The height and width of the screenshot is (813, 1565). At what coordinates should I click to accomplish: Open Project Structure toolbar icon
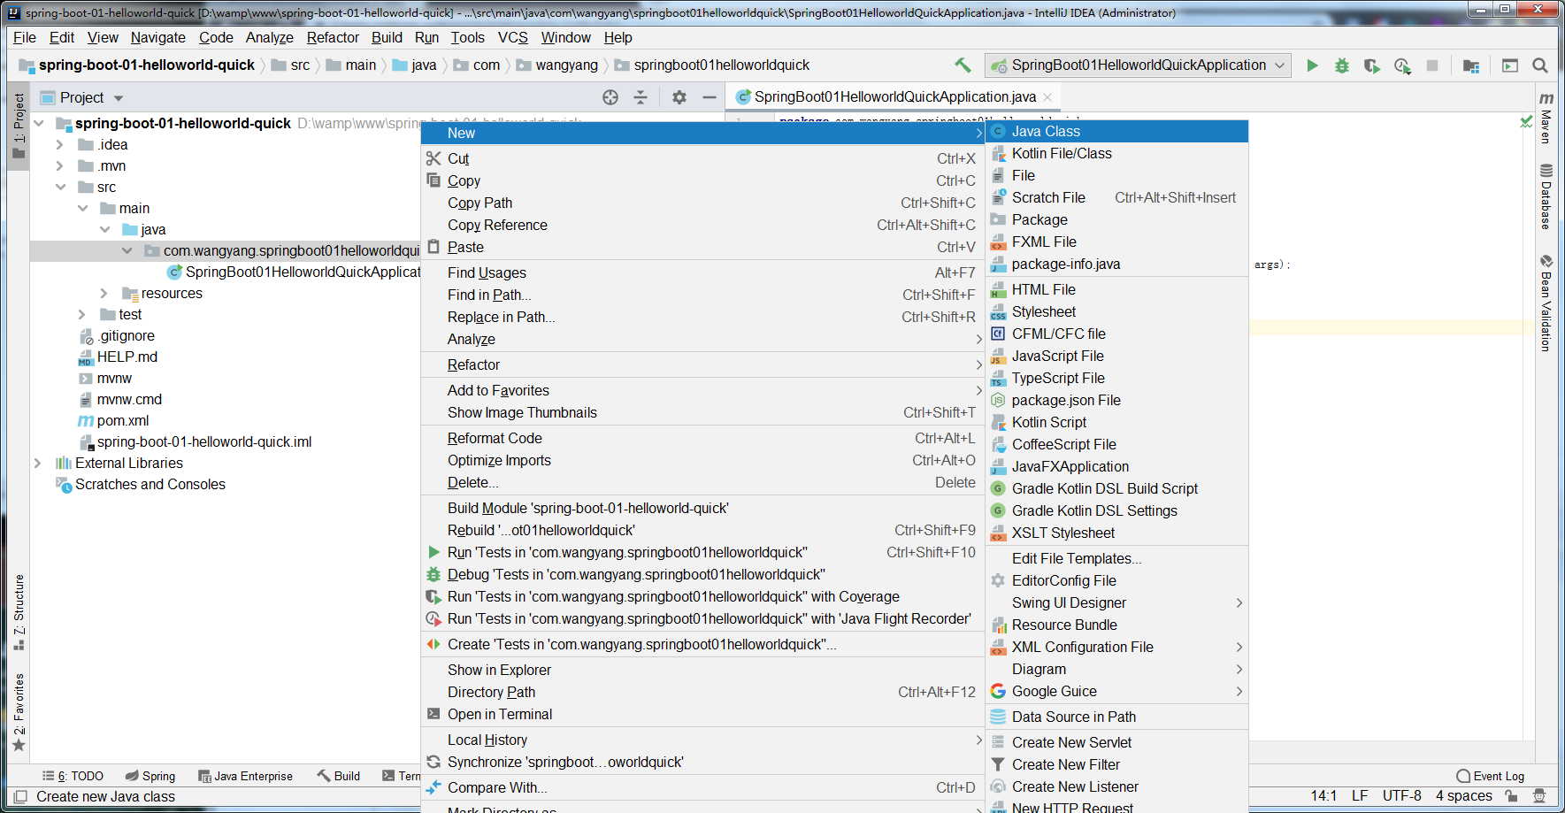[x=1471, y=65]
